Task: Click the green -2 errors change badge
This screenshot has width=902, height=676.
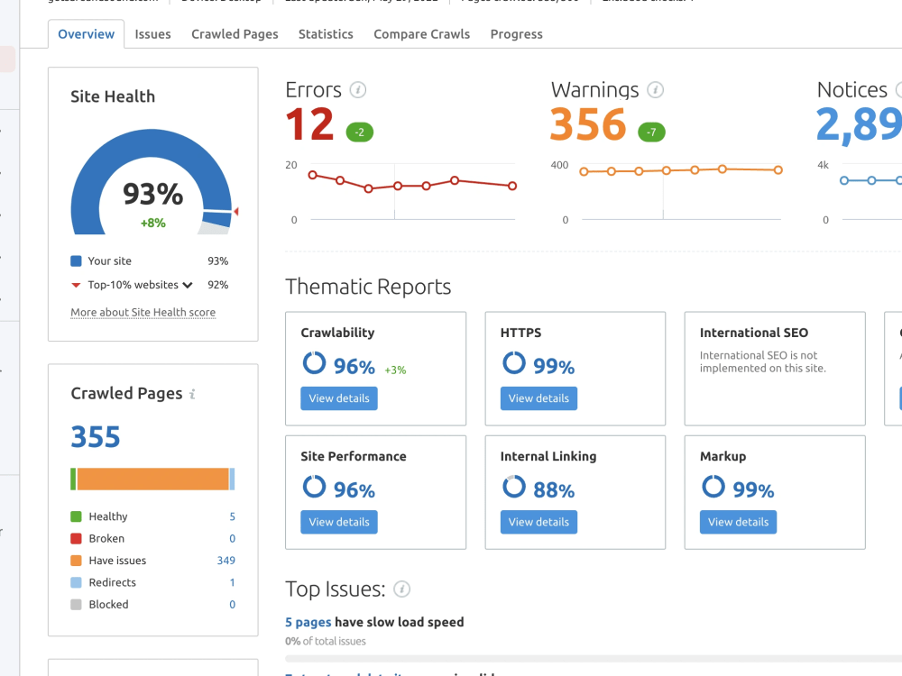Action: click(x=360, y=132)
